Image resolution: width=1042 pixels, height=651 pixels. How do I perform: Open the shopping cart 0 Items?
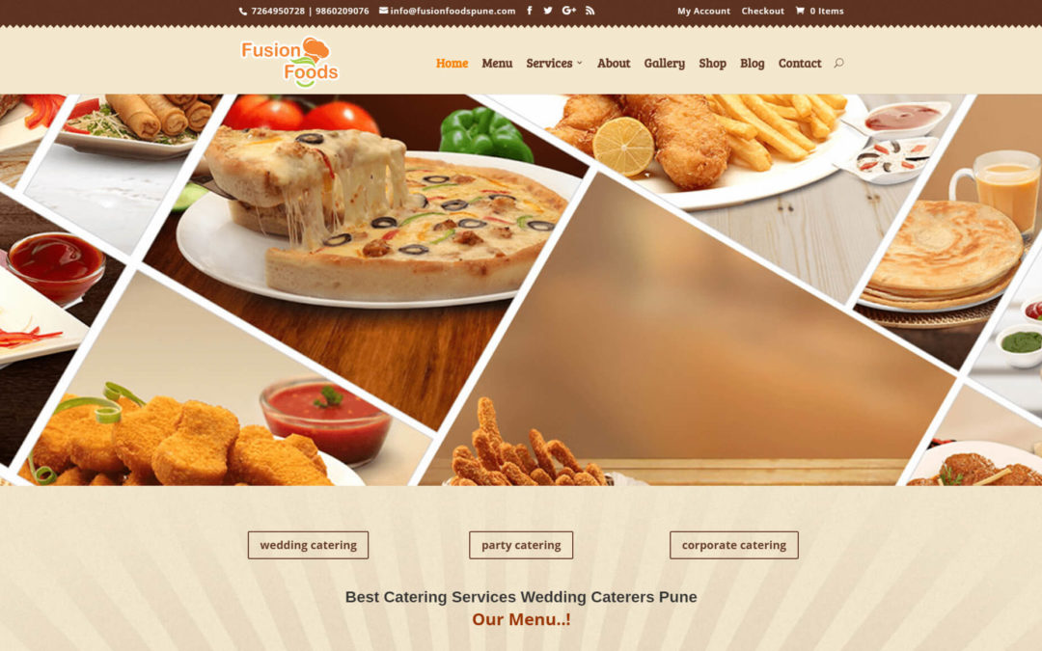pos(819,11)
